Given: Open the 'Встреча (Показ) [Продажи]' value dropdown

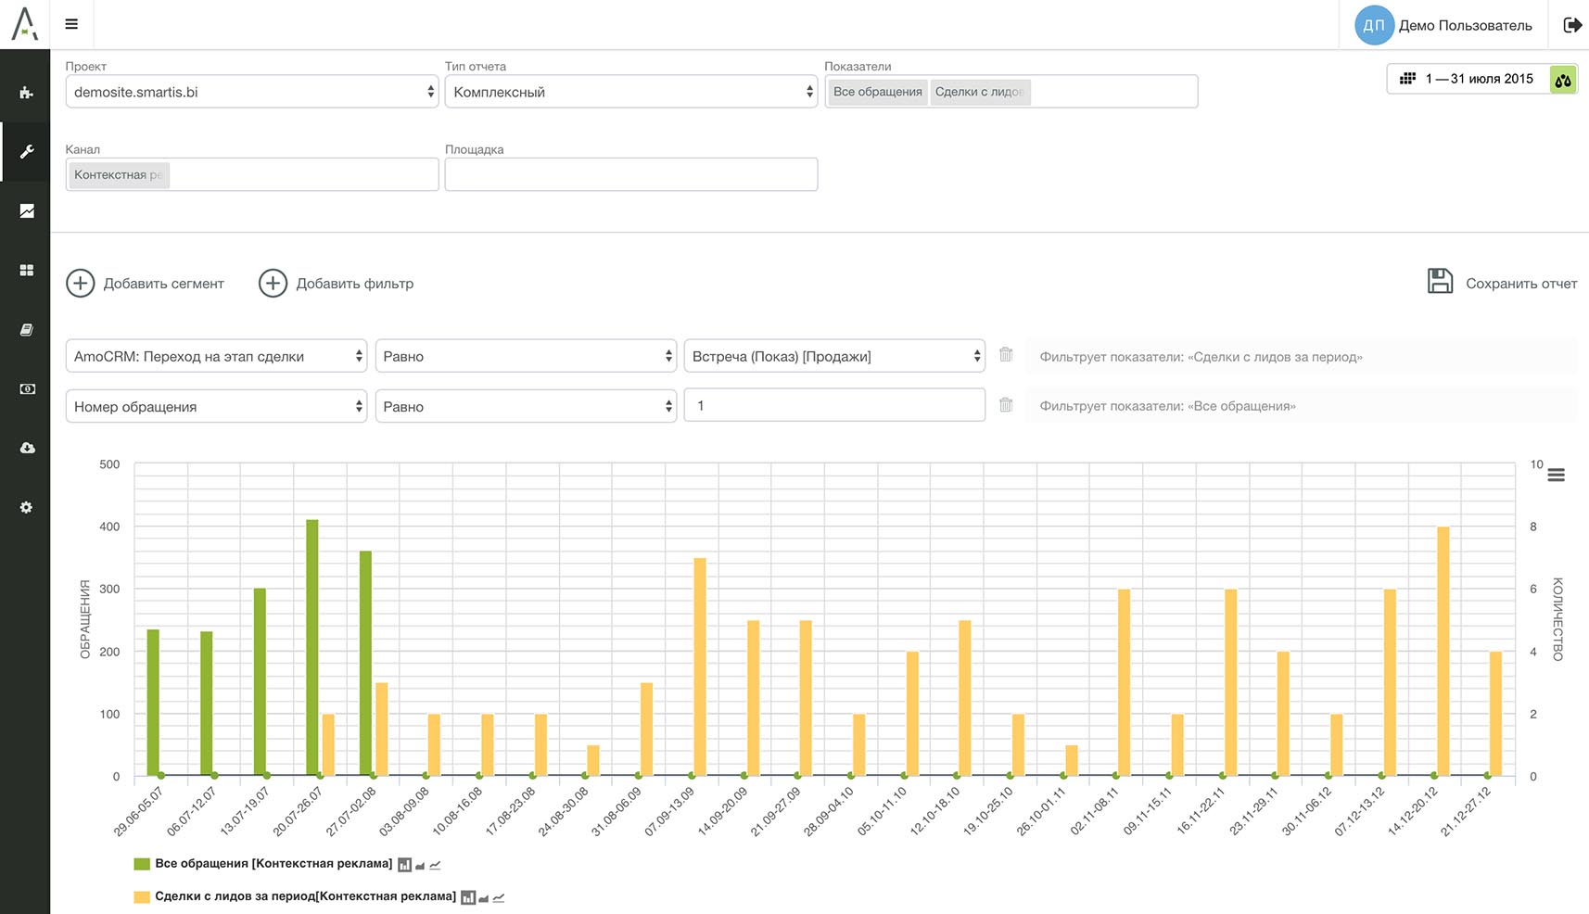Looking at the screenshot, I should pyautogui.click(x=834, y=356).
